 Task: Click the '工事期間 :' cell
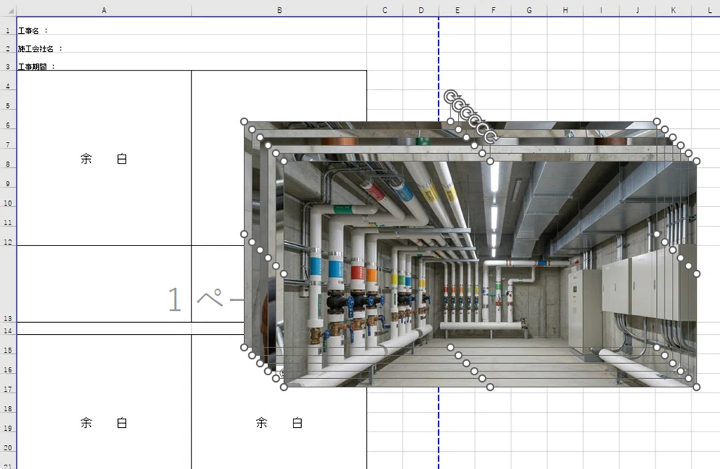click(104, 62)
